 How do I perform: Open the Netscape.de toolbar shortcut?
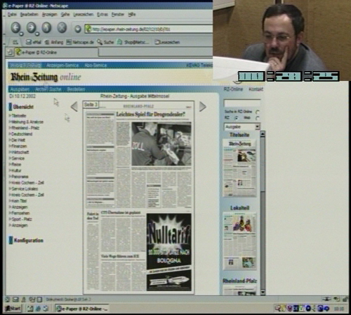pyautogui.click(x=80, y=42)
